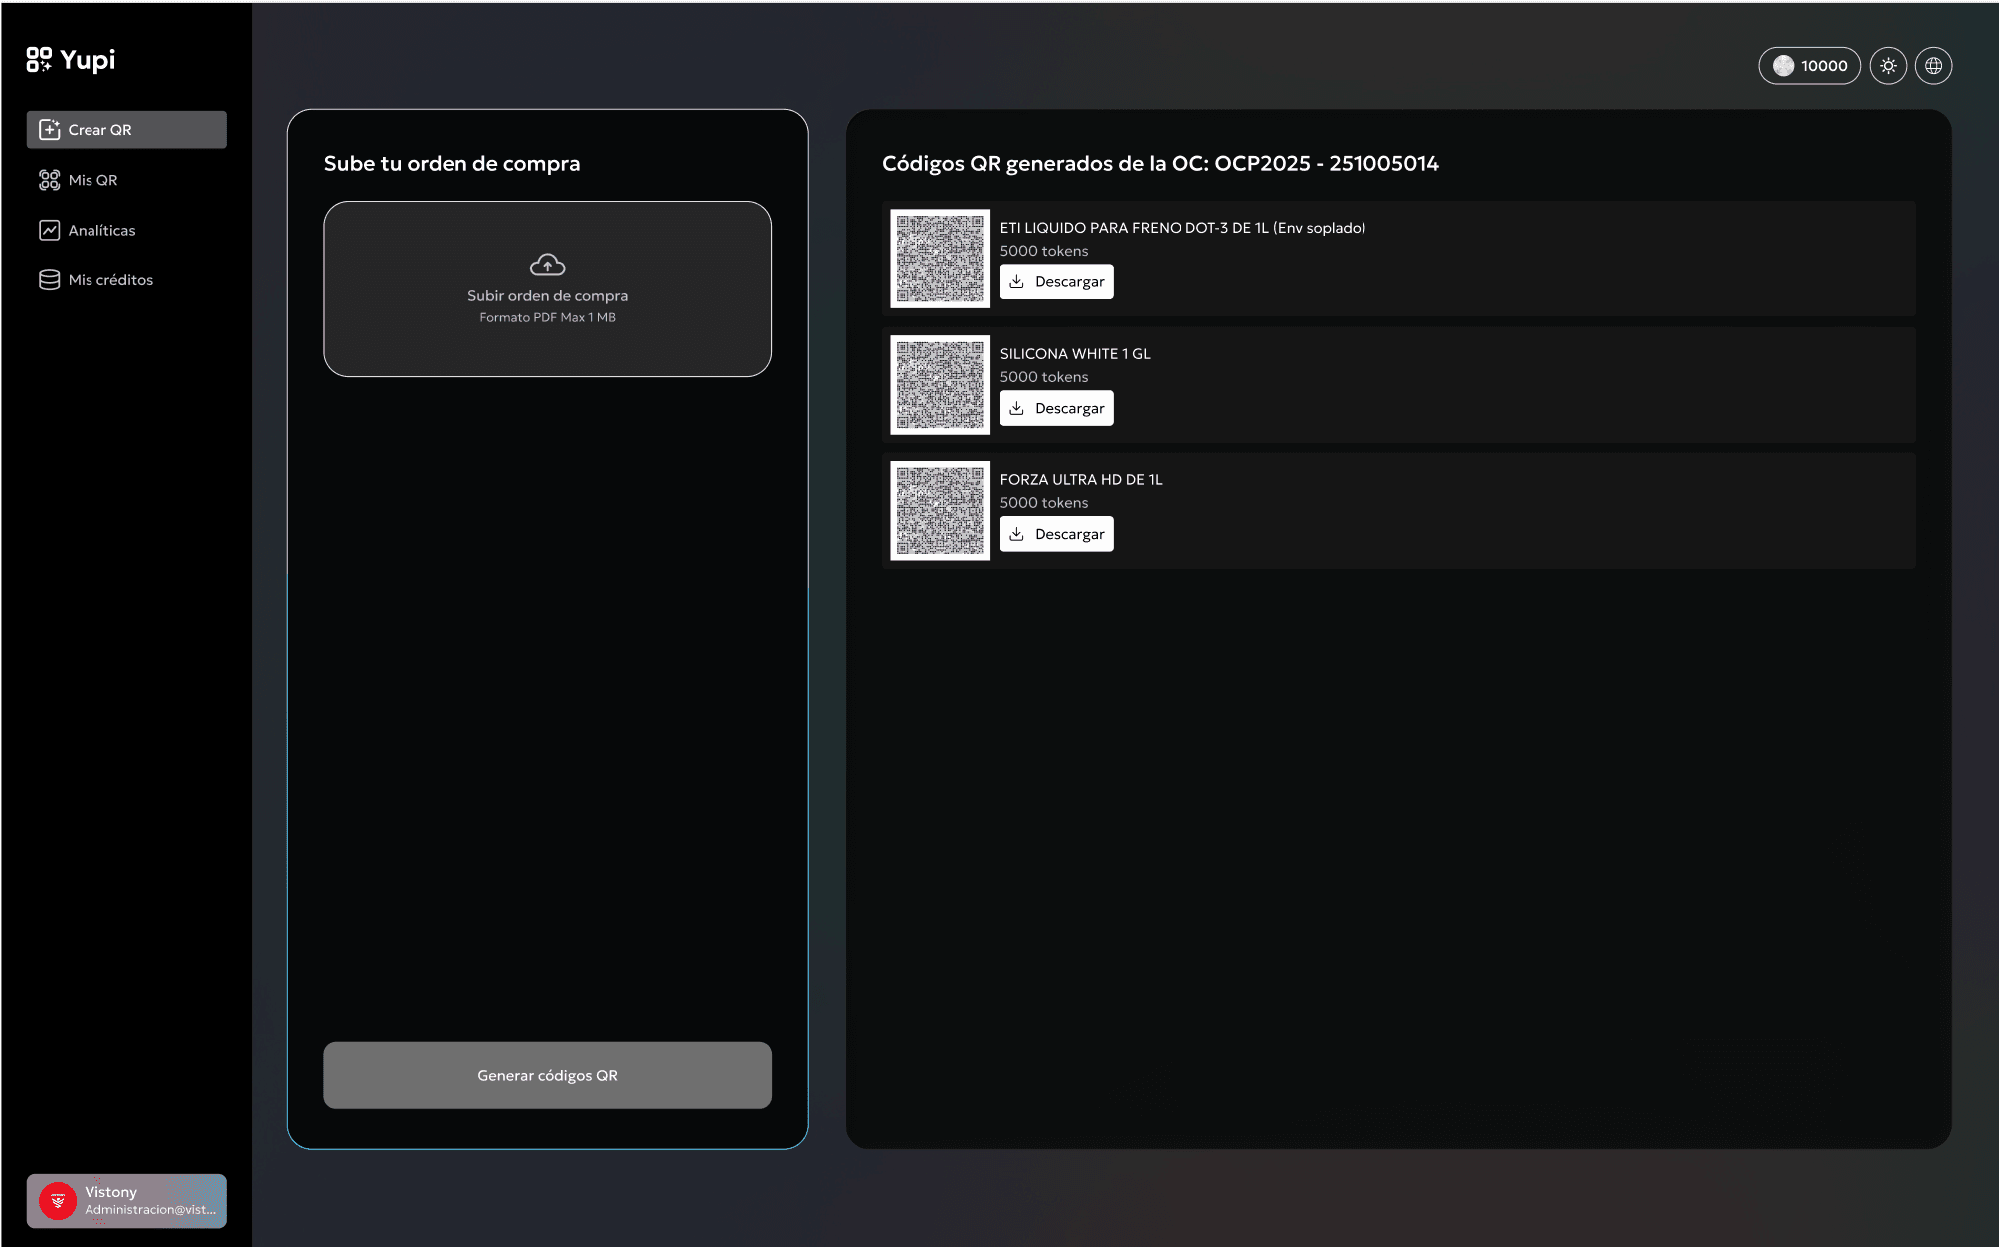Download the ETI LIQUIDO PARA FRENO QR
Viewport: 1999px width, 1247px height.
tap(1056, 281)
